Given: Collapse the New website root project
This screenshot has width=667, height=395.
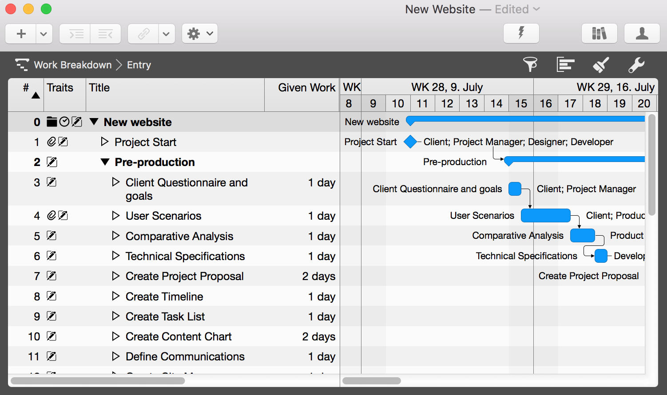Looking at the screenshot, I should click(x=94, y=122).
